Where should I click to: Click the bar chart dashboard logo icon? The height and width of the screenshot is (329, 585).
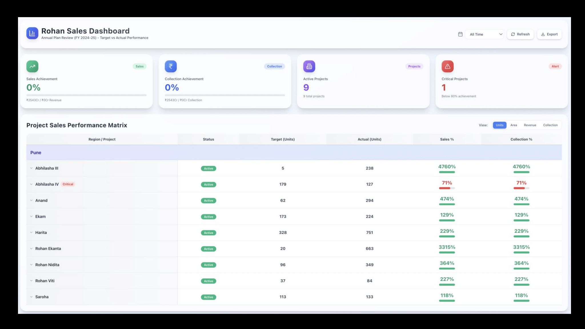32,33
